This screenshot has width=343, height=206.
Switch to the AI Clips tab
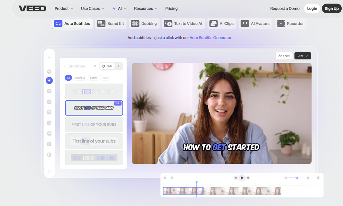coord(222,23)
